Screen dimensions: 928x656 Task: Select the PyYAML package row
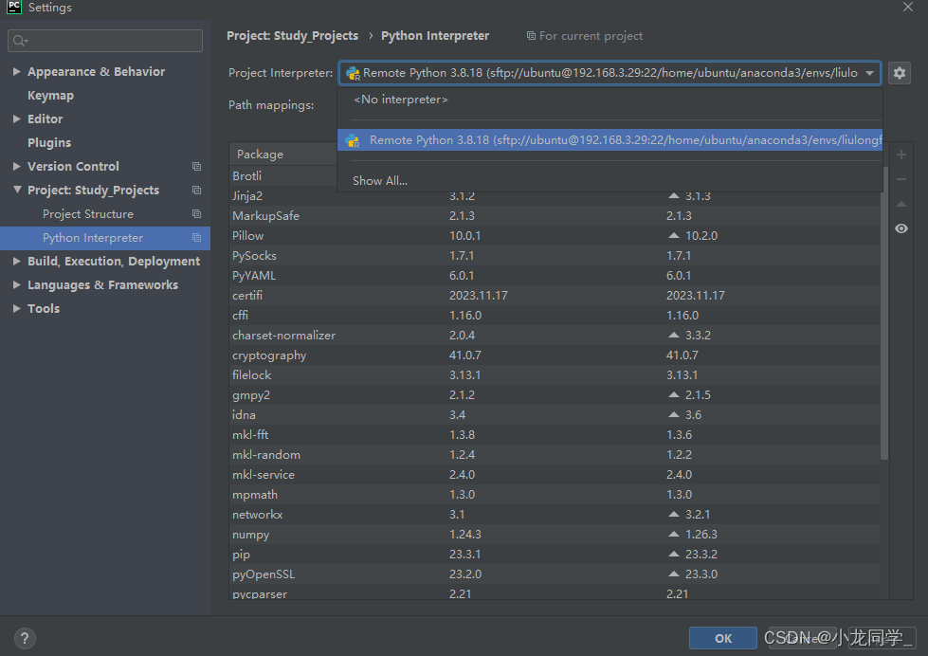[555, 276]
